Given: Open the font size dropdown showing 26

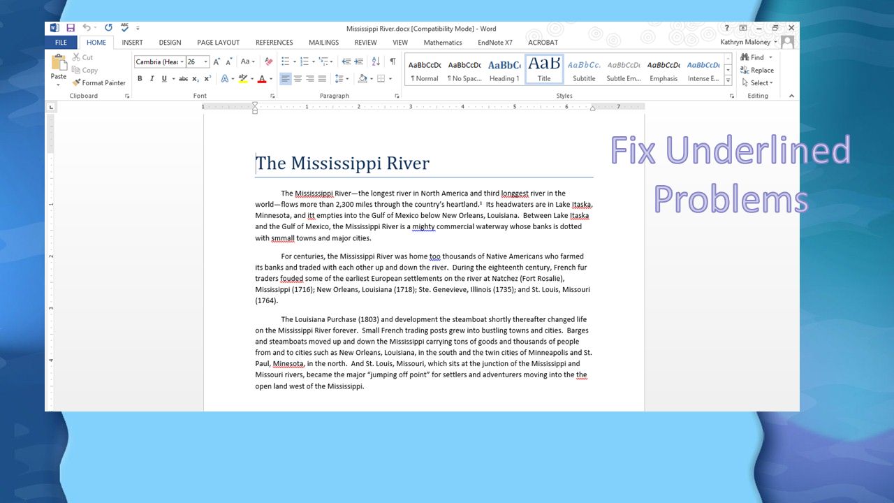Looking at the screenshot, I should pos(206,62).
